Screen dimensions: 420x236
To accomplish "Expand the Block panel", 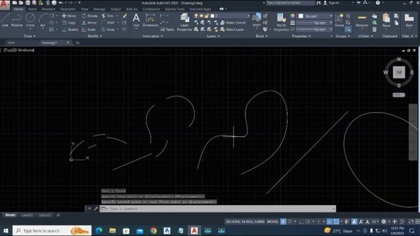I will click(261, 36).
